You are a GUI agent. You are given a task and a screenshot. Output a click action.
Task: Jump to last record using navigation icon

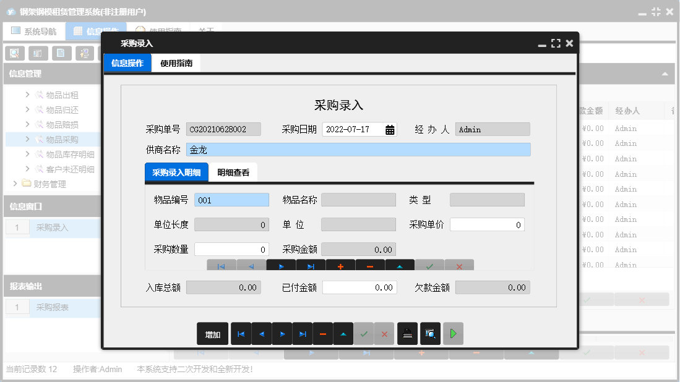pyautogui.click(x=303, y=333)
